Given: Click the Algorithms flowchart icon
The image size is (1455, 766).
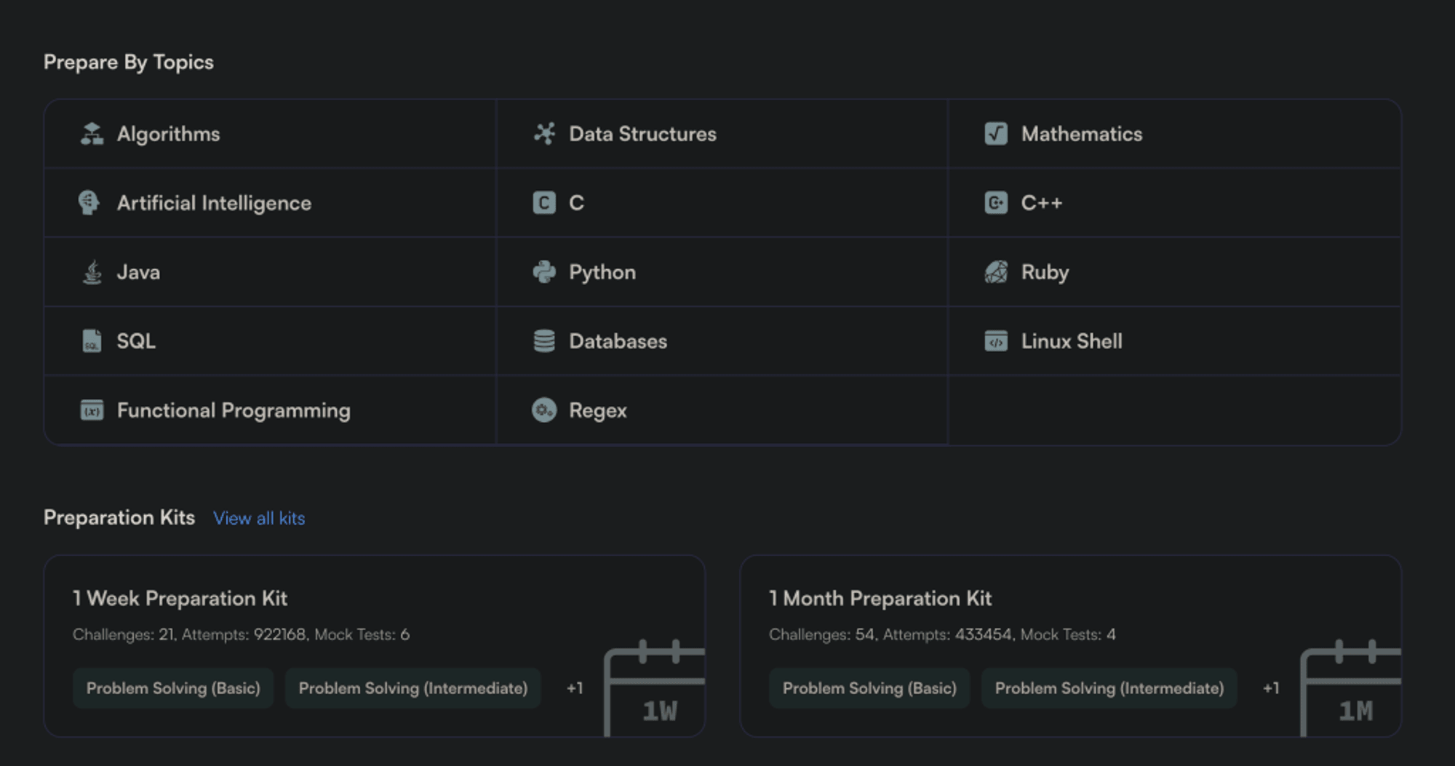Looking at the screenshot, I should click(92, 134).
